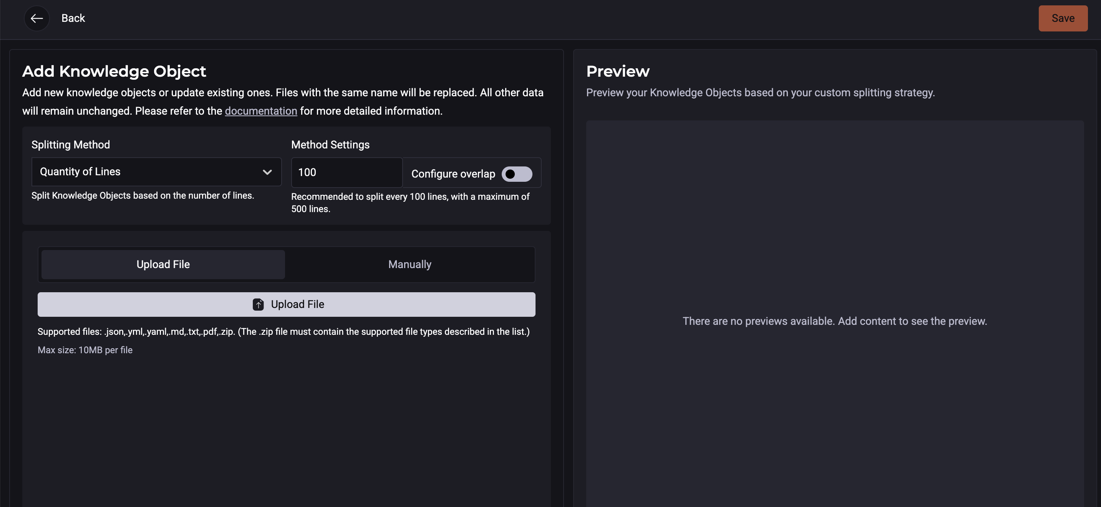The height and width of the screenshot is (507, 1101).
Task: Click the Upload File button
Action: pos(286,304)
